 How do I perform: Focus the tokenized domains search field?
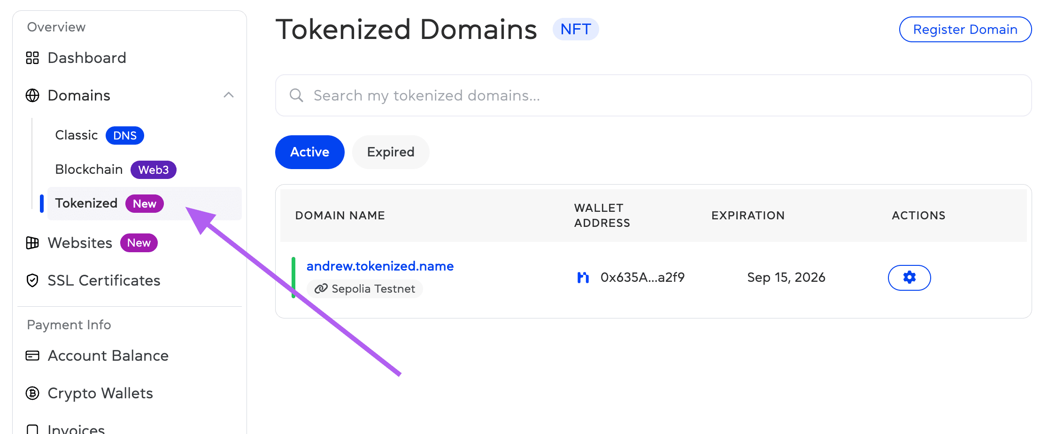pos(657,95)
